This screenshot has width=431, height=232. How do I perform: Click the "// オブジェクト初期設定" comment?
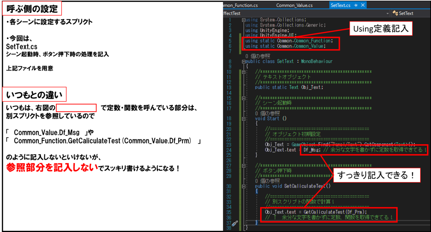[293, 134]
